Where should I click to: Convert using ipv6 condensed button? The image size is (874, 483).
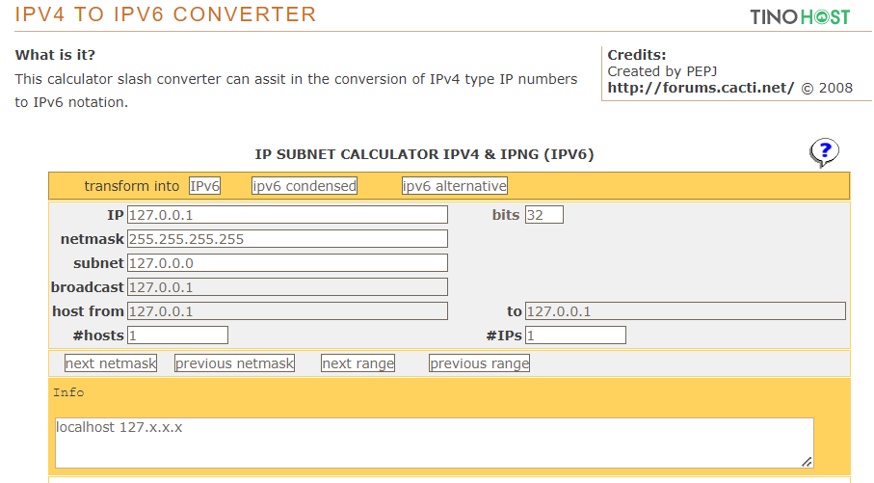pyautogui.click(x=305, y=186)
